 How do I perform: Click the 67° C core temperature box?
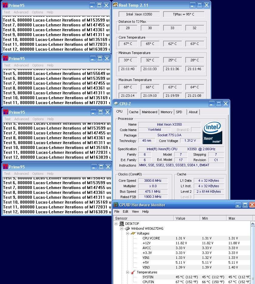pos(128,44)
